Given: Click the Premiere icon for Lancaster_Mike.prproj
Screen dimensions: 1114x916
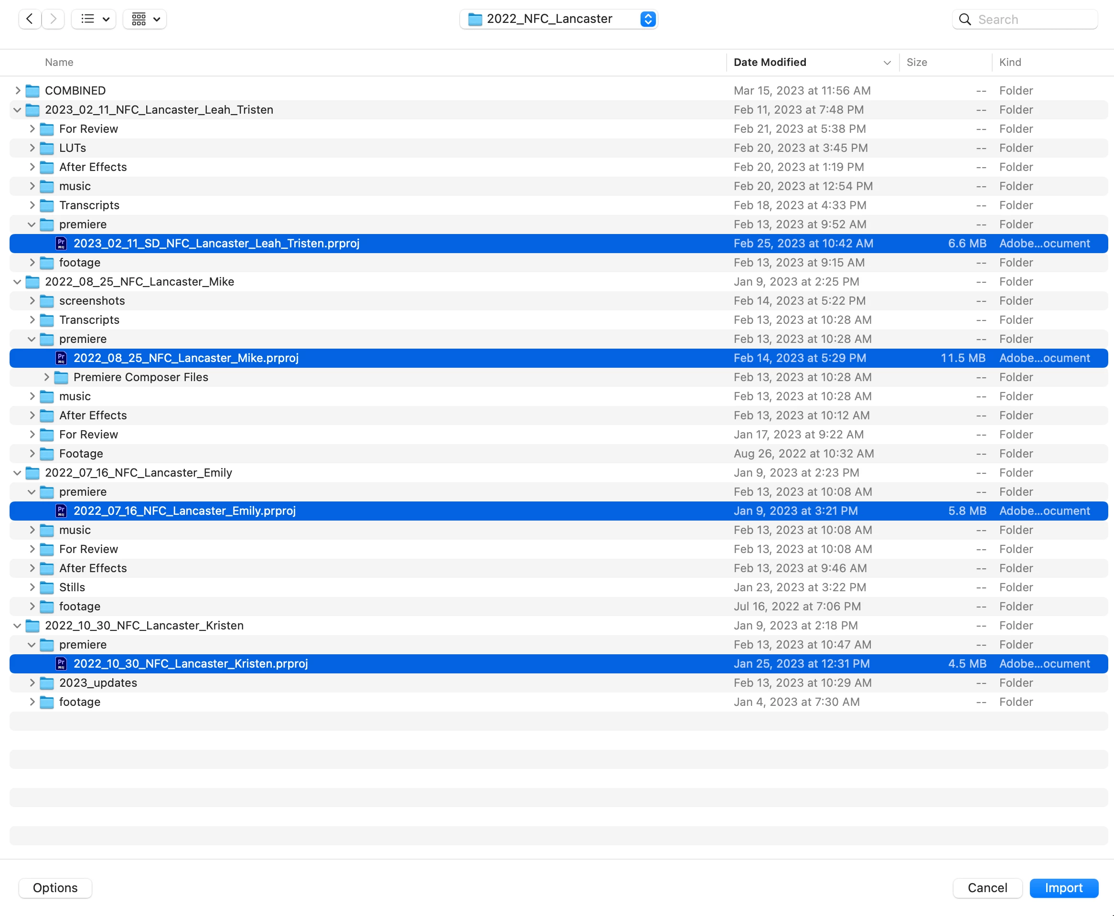Looking at the screenshot, I should tap(61, 358).
